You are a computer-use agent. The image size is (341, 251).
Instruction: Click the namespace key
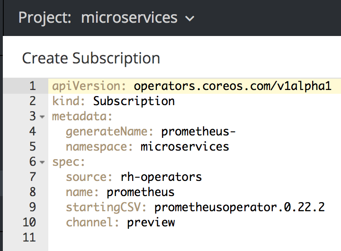tap(99, 147)
